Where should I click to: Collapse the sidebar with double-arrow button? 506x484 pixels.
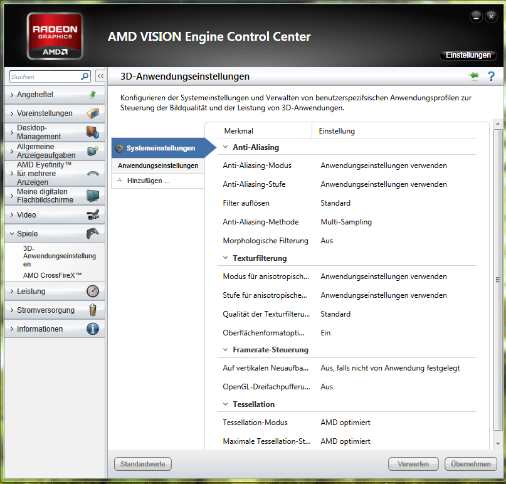click(100, 76)
